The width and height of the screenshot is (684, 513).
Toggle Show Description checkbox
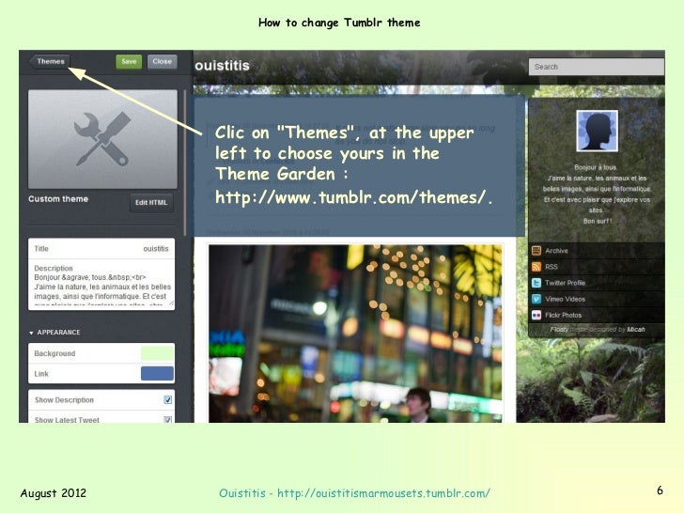(168, 400)
